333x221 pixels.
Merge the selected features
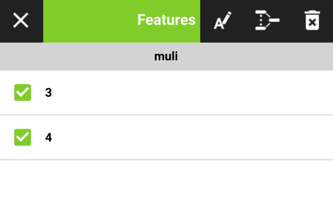(x=267, y=21)
